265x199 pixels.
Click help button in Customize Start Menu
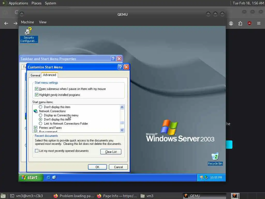point(120,67)
